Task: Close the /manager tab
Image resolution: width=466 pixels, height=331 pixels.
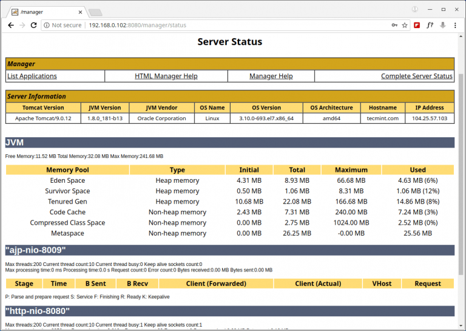Action: 79,12
